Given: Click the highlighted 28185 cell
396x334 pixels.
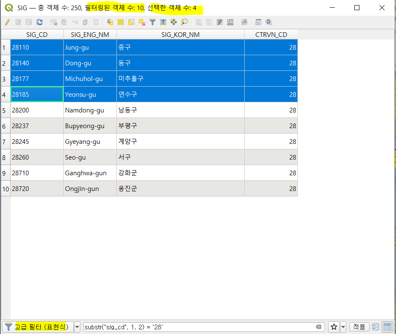Looking at the screenshot, I should click(x=37, y=94).
